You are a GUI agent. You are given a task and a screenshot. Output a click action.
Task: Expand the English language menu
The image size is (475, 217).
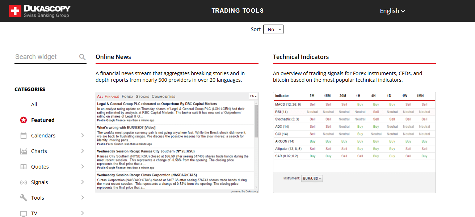click(392, 11)
